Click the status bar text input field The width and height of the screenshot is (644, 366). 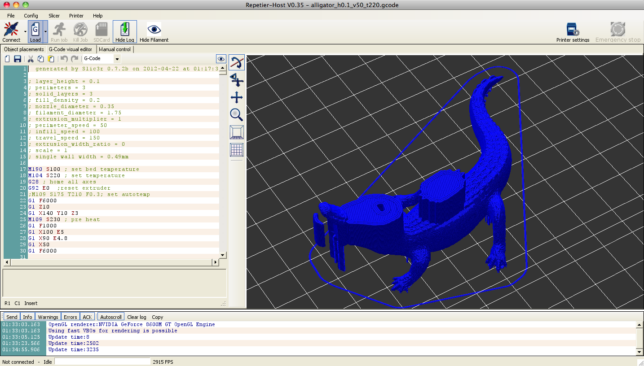click(x=102, y=362)
